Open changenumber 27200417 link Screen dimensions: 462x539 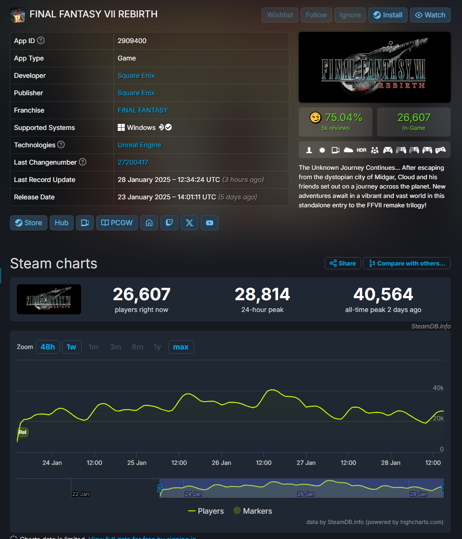(133, 162)
